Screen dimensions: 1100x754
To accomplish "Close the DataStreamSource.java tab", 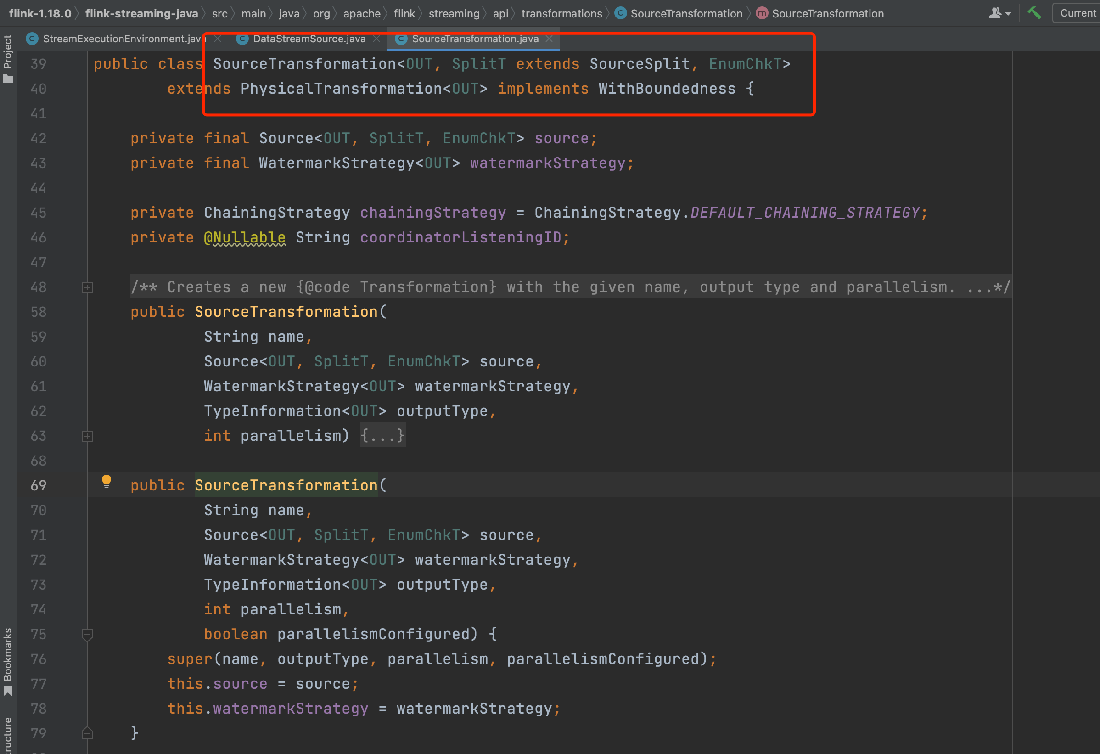I will point(376,39).
